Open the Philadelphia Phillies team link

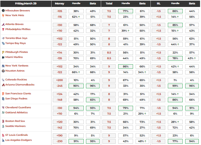point(19,29)
